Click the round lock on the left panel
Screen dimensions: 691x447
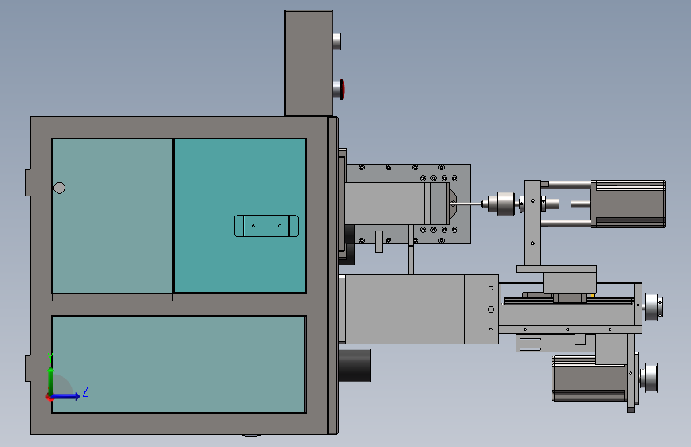click(x=60, y=188)
